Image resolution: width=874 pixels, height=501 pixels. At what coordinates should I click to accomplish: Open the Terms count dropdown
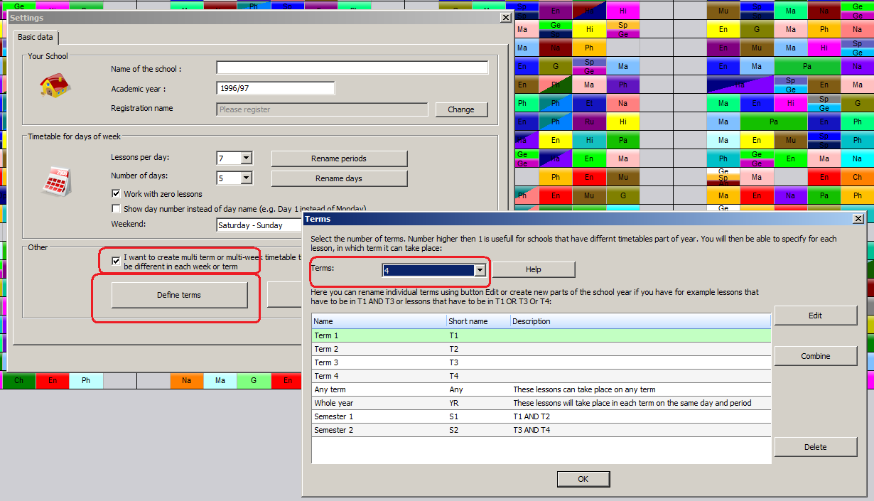point(480,270)
